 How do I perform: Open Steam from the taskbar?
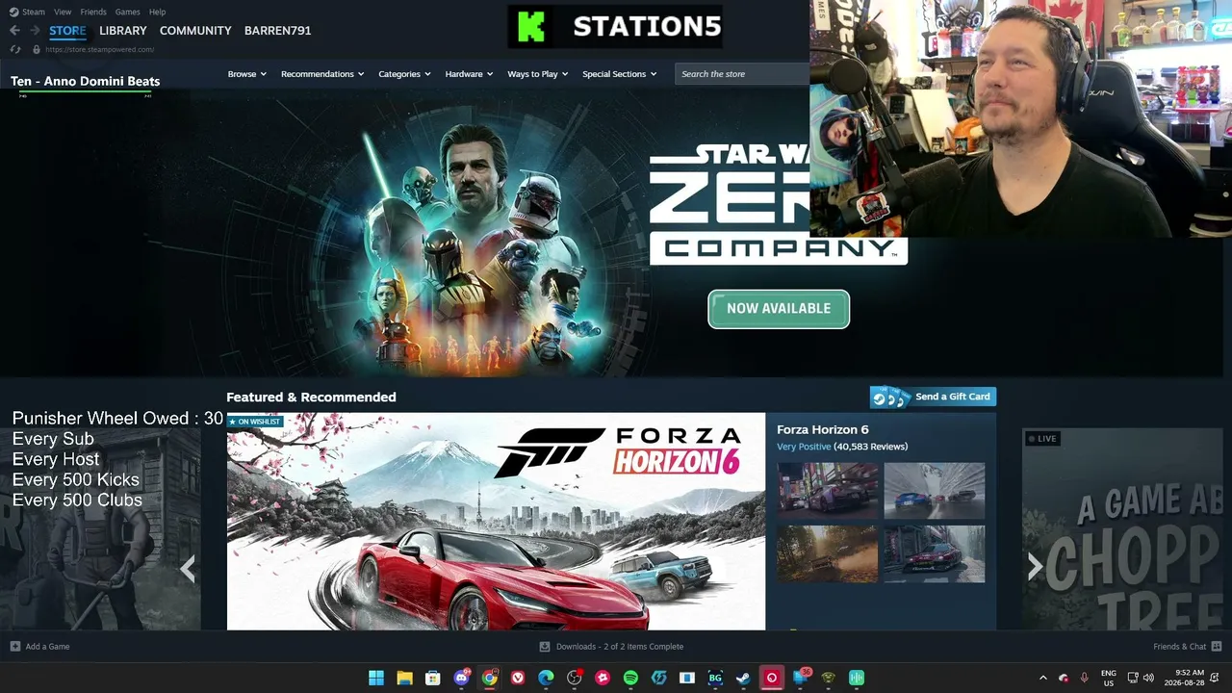tap(743, 678)
